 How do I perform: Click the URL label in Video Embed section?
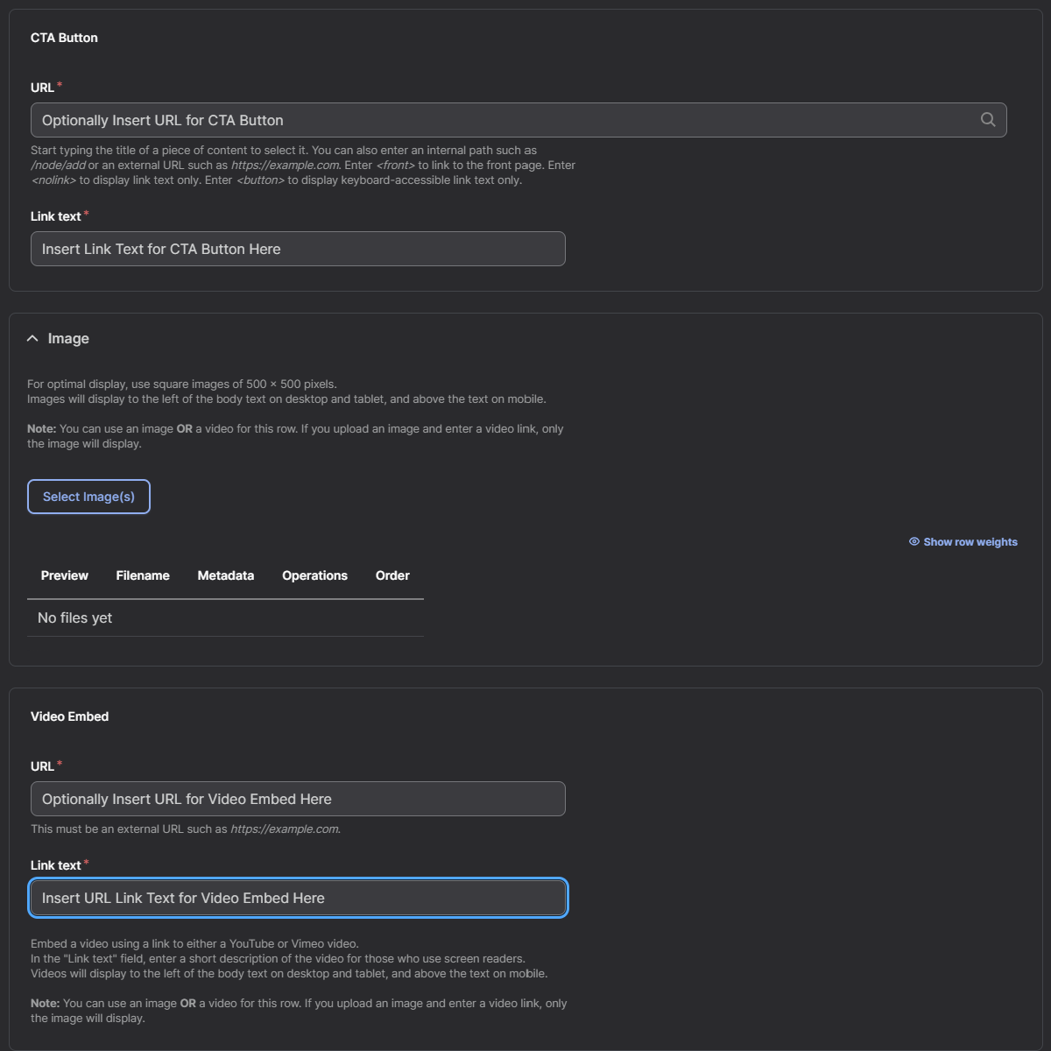coord(43,766)
